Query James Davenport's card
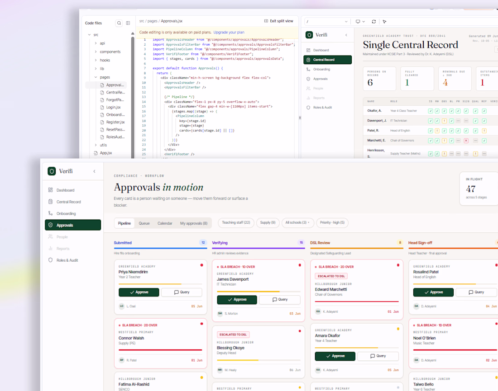Screen dimensions: 498x391 [x=280, y=299]
